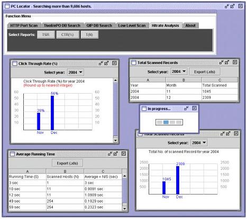This screenshot has height=219, width=247.
Task: Export Average Running Time to xls
Action: [x=67, y=163]
